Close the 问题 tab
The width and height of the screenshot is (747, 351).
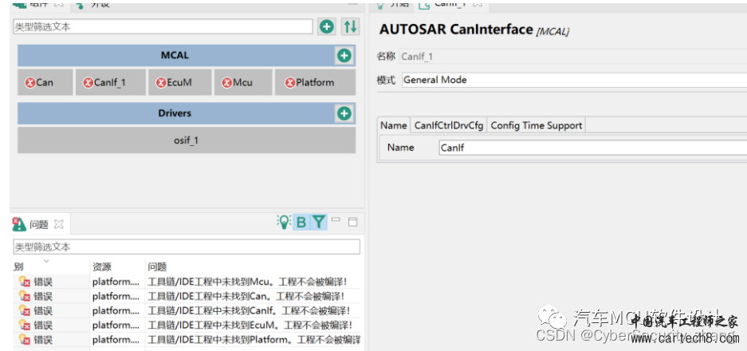click(59, 223)
